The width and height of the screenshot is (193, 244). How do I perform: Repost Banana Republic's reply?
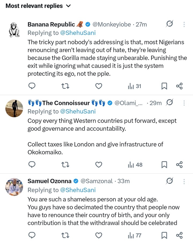point(65,86)
